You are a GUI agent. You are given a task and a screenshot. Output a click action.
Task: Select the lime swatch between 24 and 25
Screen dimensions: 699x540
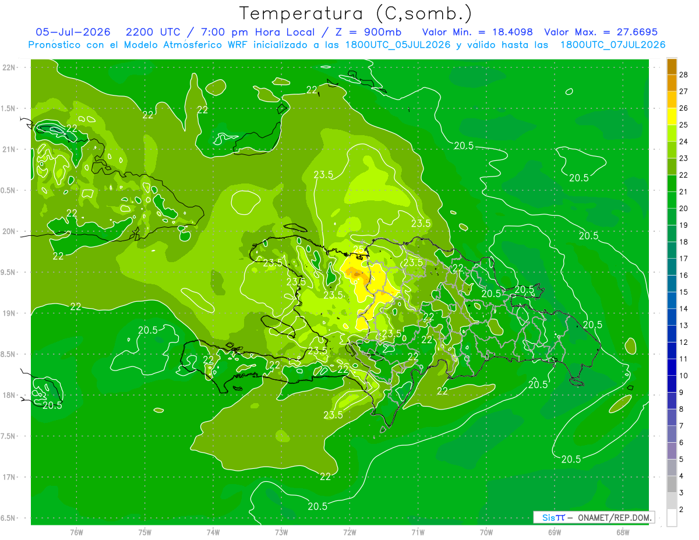click(x=672, y=133)
